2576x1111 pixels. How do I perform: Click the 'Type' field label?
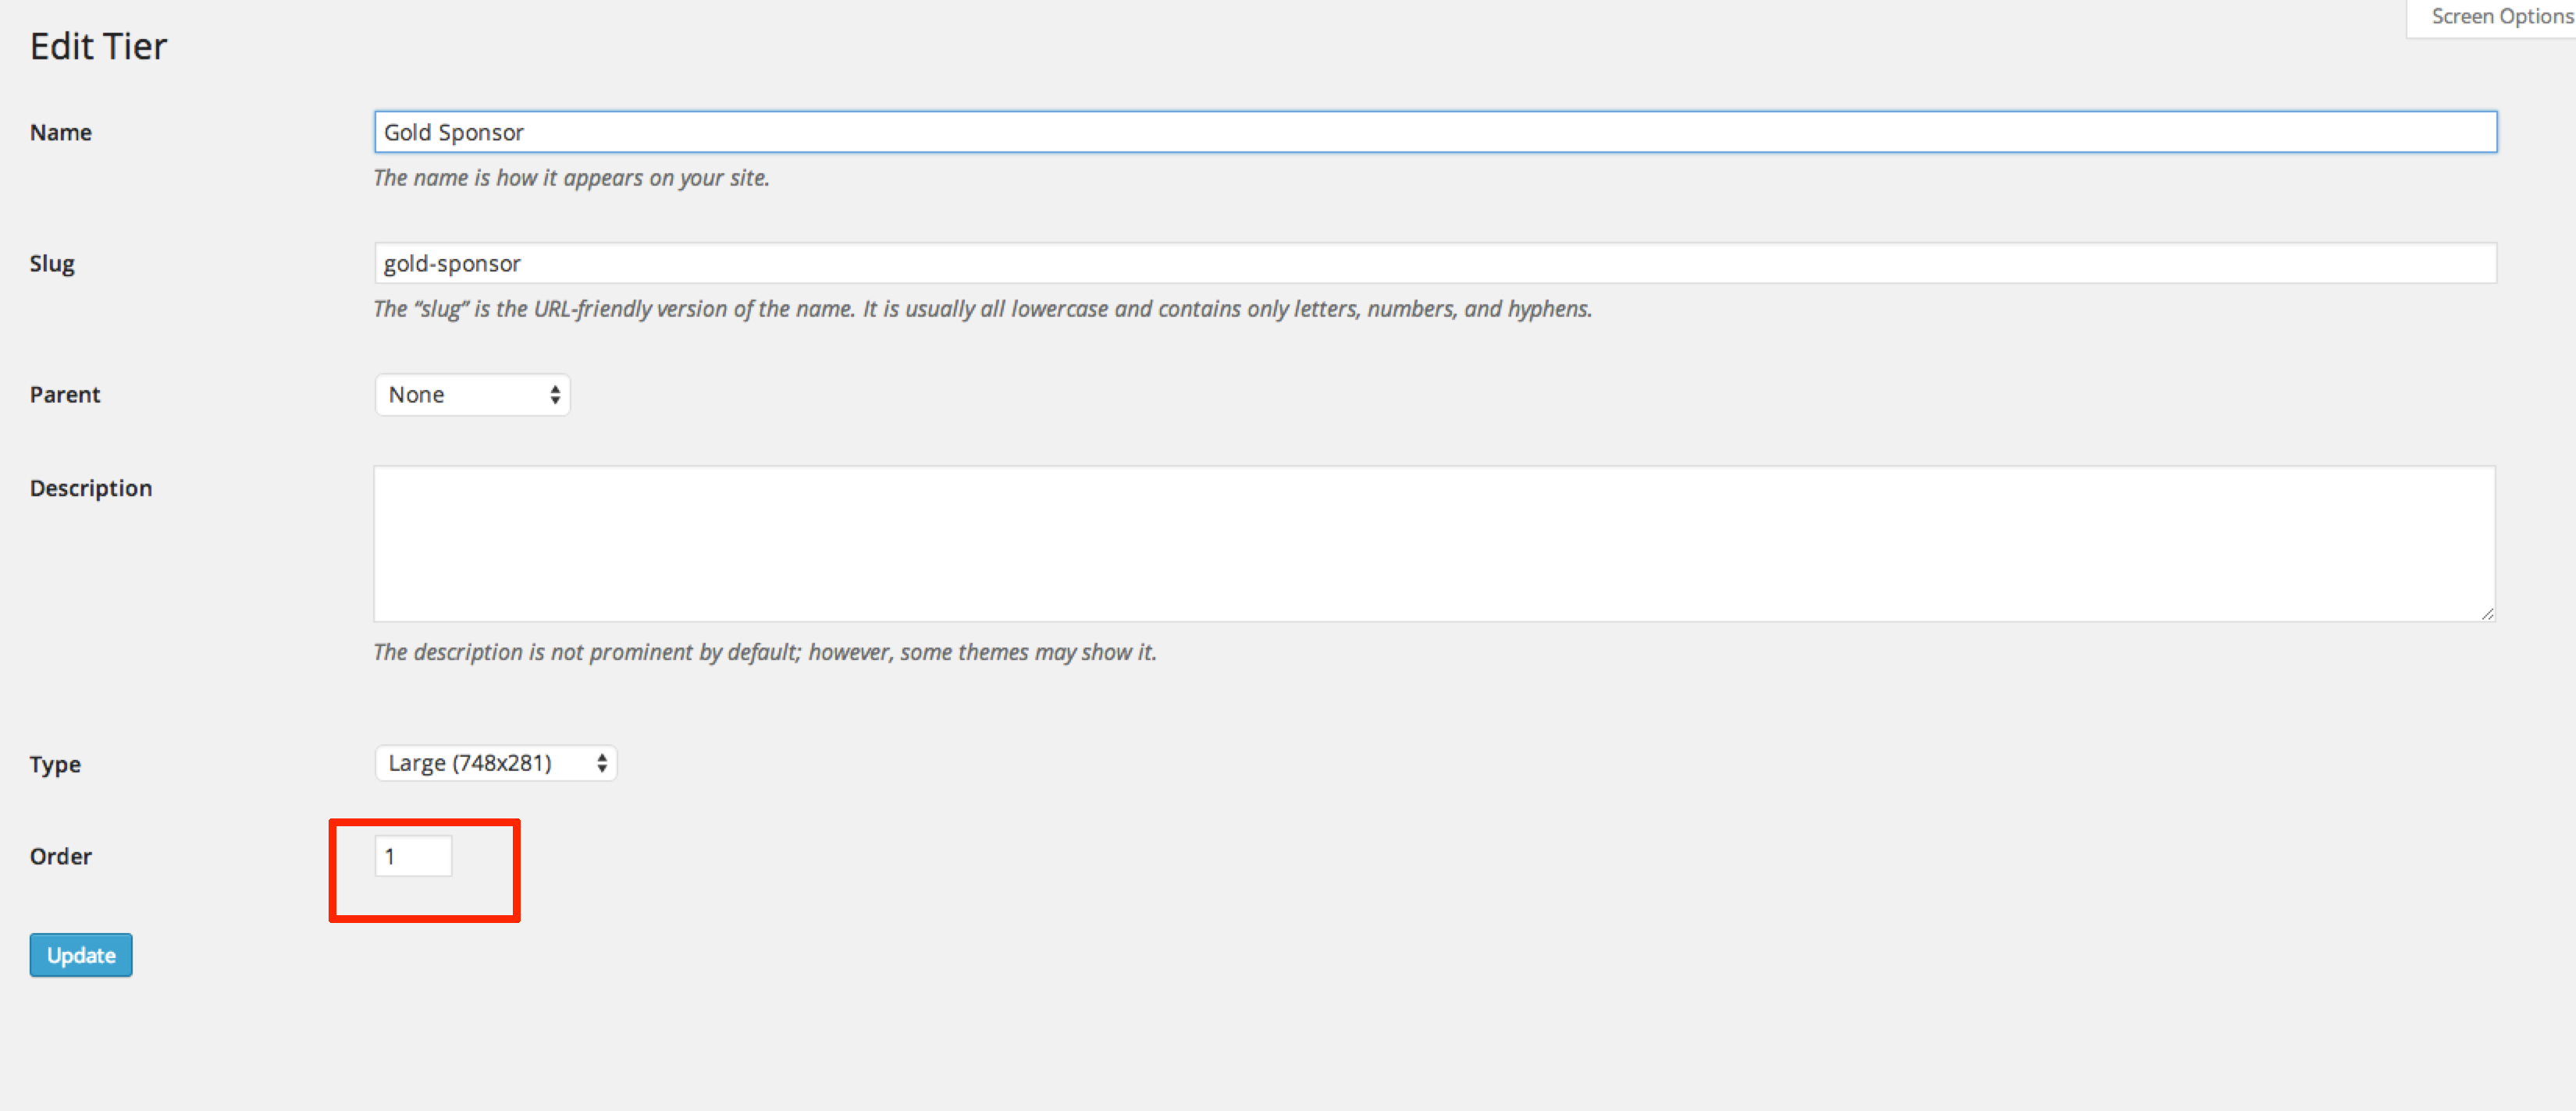pos(55,765)
